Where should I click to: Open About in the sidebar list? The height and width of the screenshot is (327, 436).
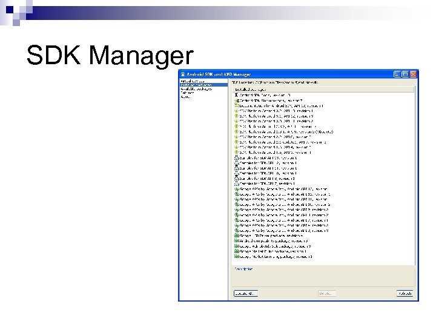click(185, 97)
